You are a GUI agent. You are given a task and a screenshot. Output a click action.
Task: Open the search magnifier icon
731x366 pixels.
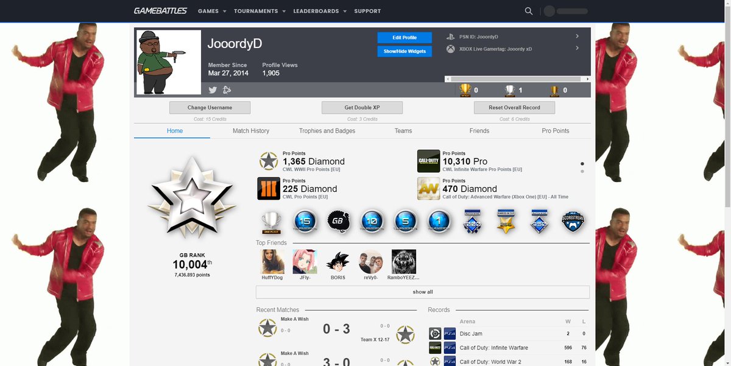pyautogui.click(x=529, y=11)
